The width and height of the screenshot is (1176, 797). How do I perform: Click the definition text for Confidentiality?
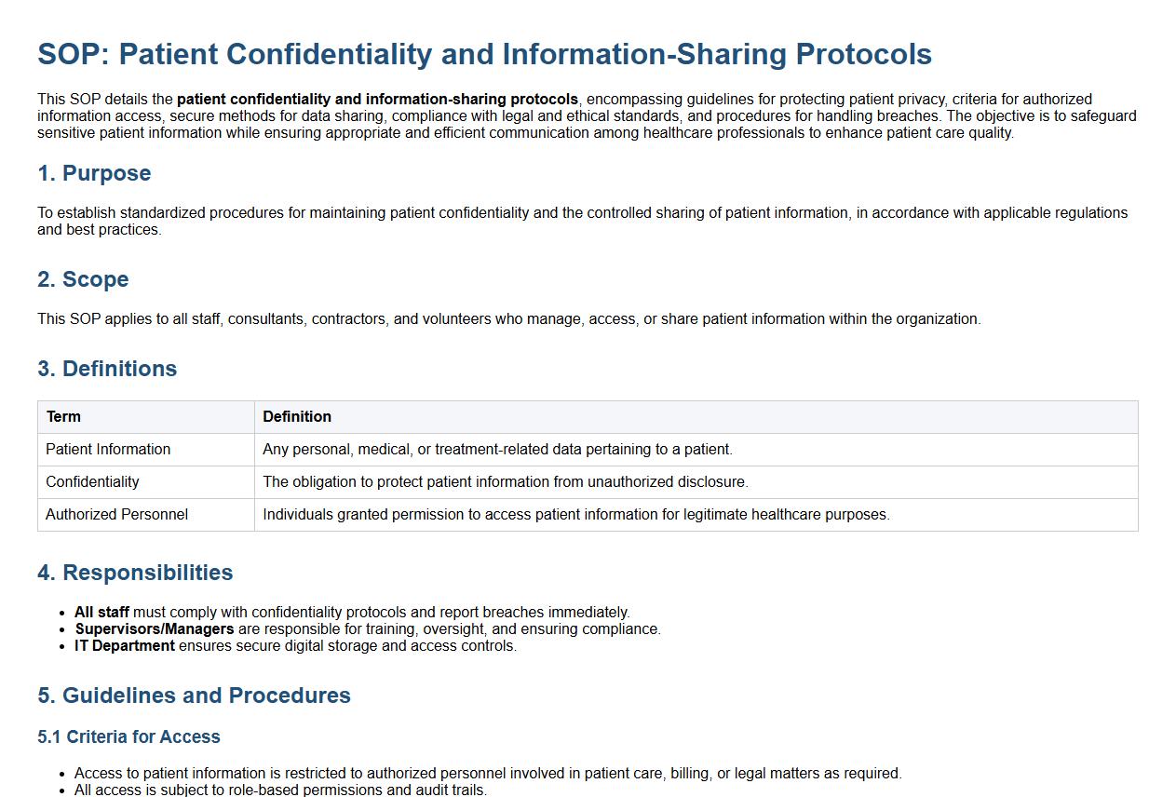click(x=505, y=482)
